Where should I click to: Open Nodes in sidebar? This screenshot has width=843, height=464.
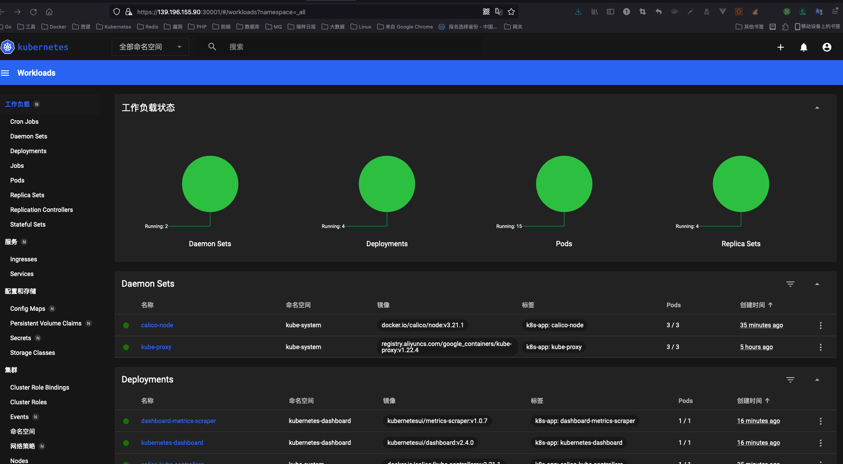point(19,460)
